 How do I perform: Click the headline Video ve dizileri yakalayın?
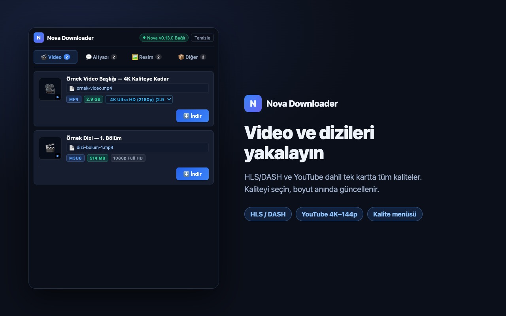309,143
